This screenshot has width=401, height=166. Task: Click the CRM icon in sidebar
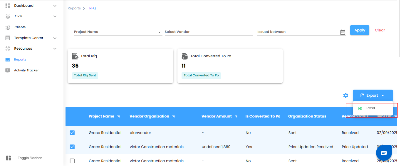tap(8, 16)
